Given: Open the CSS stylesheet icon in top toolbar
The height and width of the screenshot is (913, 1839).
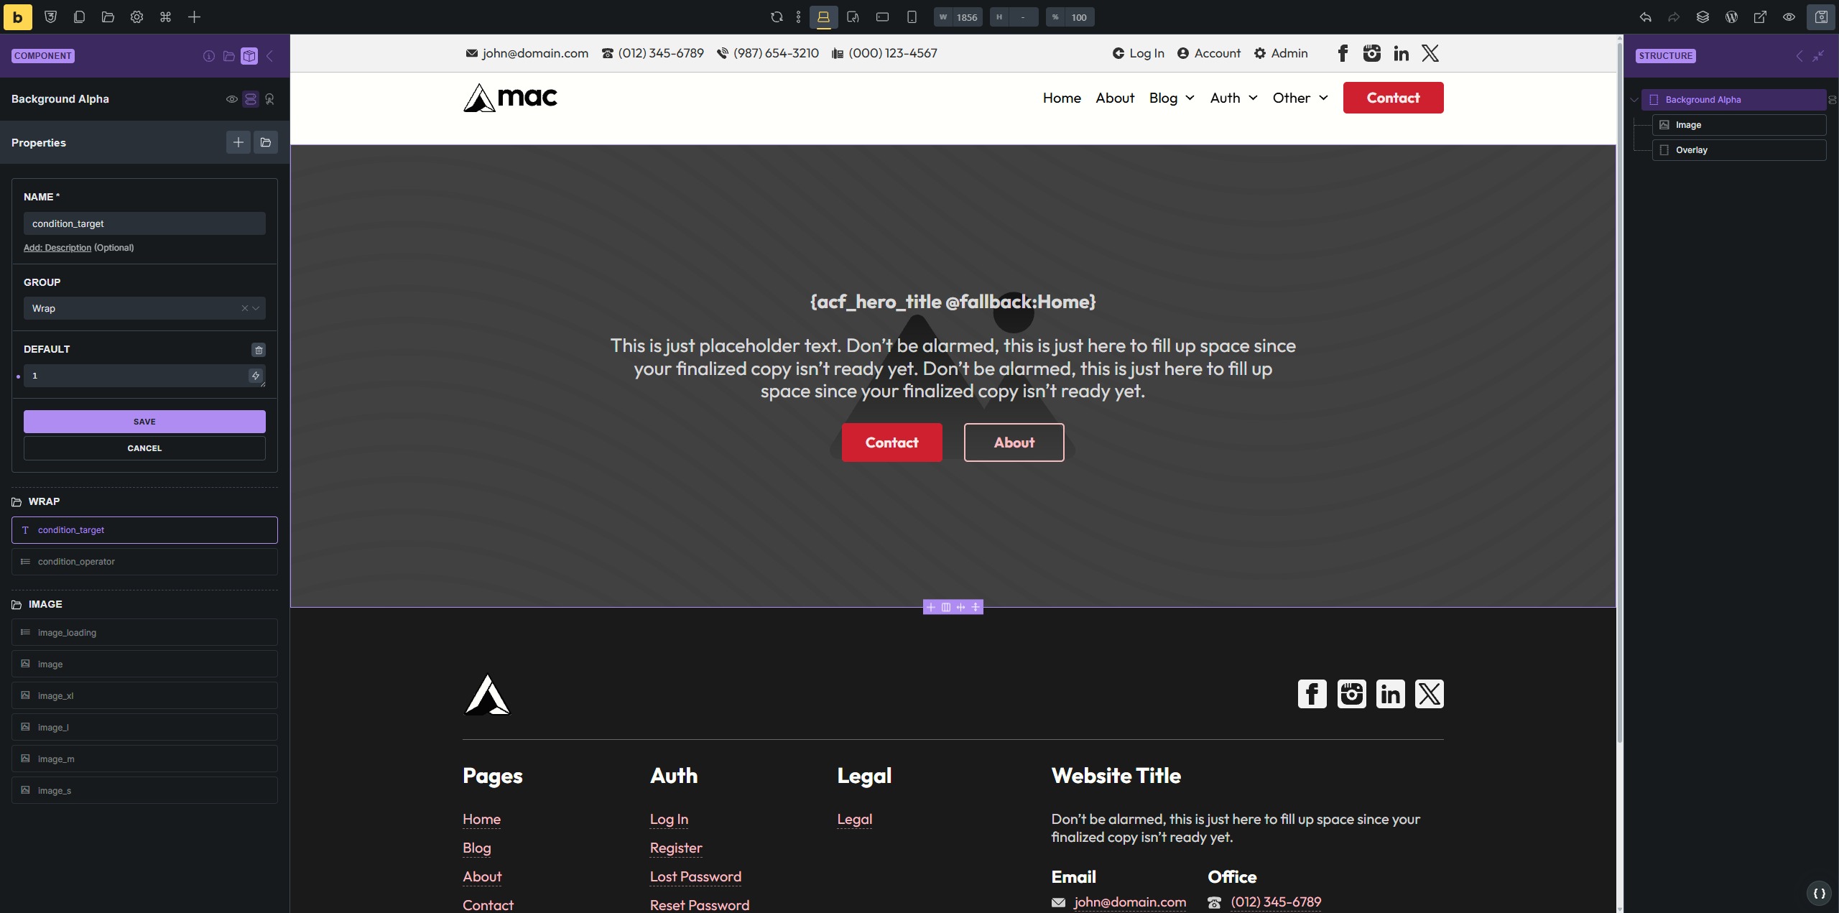Looking at the screenshot, I should pyautogui.click(x=50, y=17).
